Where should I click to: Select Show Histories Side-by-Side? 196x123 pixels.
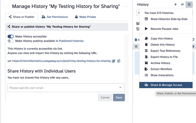click(x=166, y=19)
